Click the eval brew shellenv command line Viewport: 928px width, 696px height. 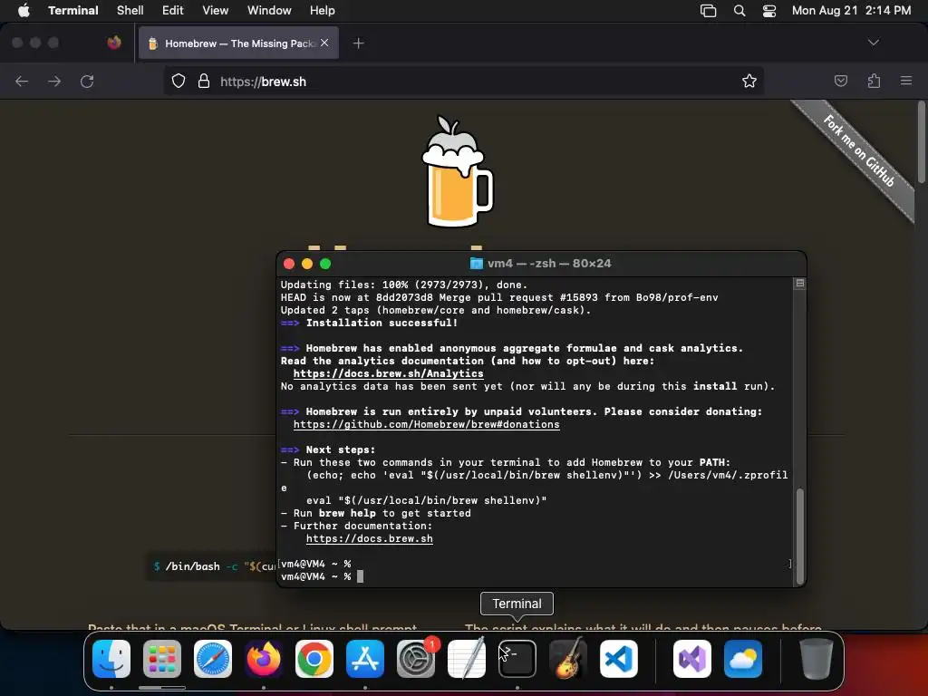(426, 500)
